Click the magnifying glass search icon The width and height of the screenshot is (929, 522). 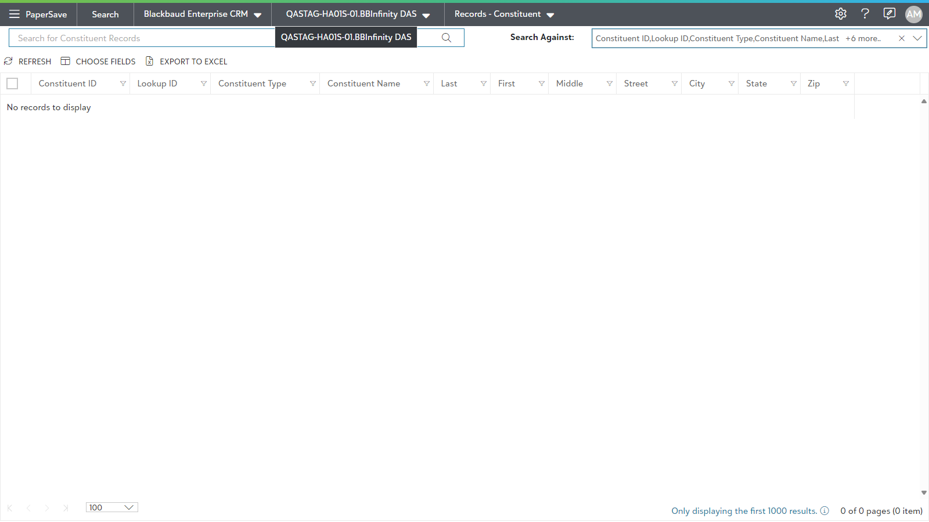click(x=447, y=38)
